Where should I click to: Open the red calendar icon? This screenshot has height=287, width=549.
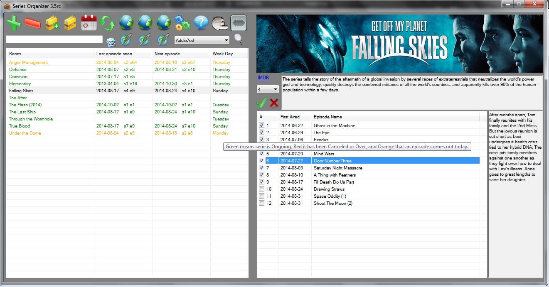pyautogui.click(x=89, y=23)
